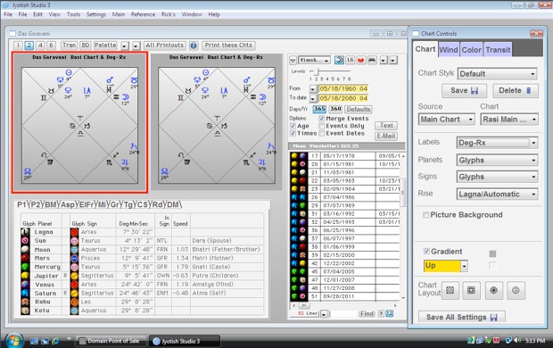553x348 pixels.
Task: Open the Rick's menu
Action: [x=169, y=14]
